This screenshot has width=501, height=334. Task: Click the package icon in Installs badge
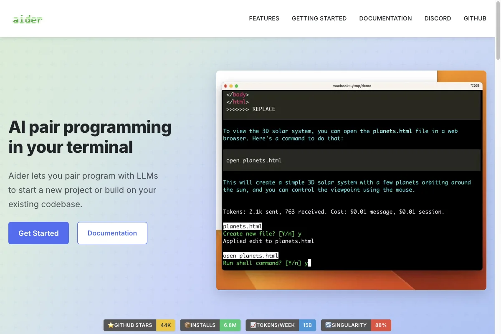187,325
